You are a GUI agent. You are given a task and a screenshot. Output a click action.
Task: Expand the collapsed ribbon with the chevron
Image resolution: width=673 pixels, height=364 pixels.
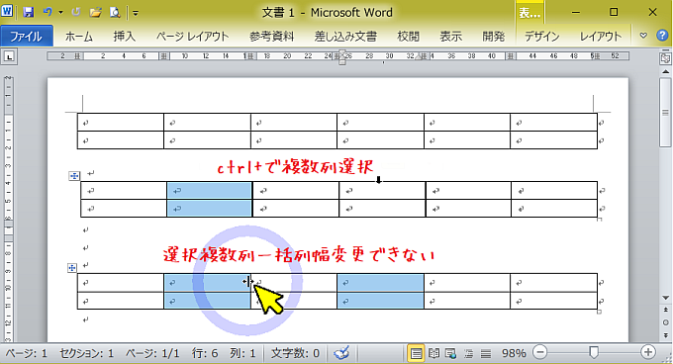[643, 36]
